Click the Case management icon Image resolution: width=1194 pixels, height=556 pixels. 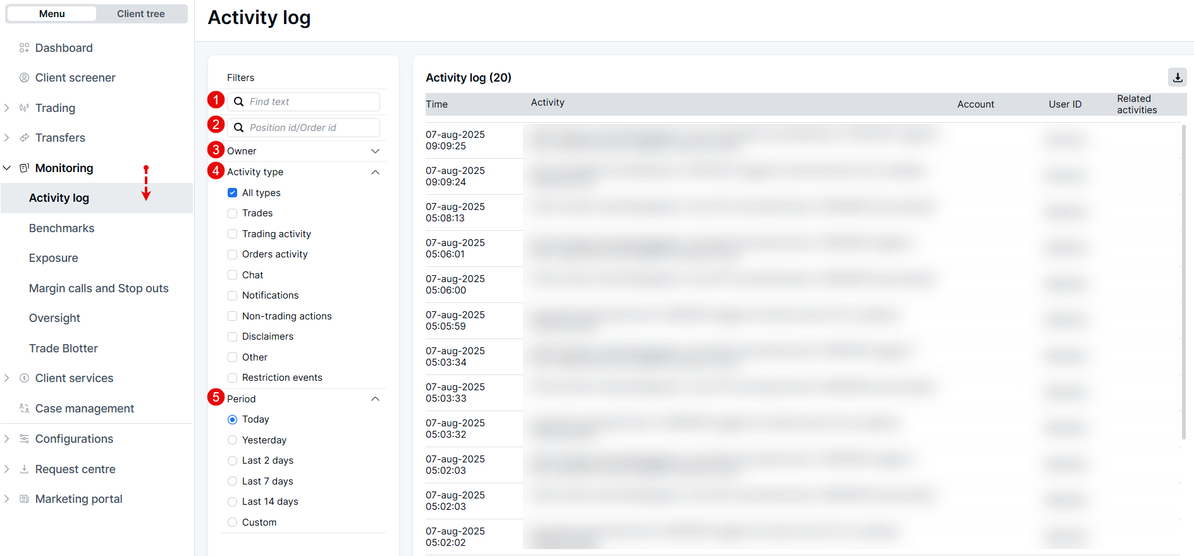point(24,409)
